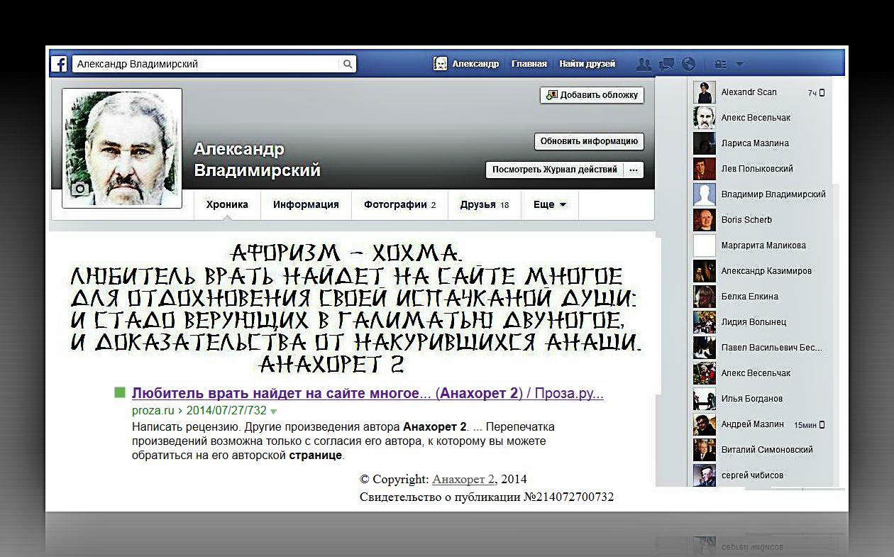Click the green square icon before search result
This screenshot has height=557, width=894.
120,392
